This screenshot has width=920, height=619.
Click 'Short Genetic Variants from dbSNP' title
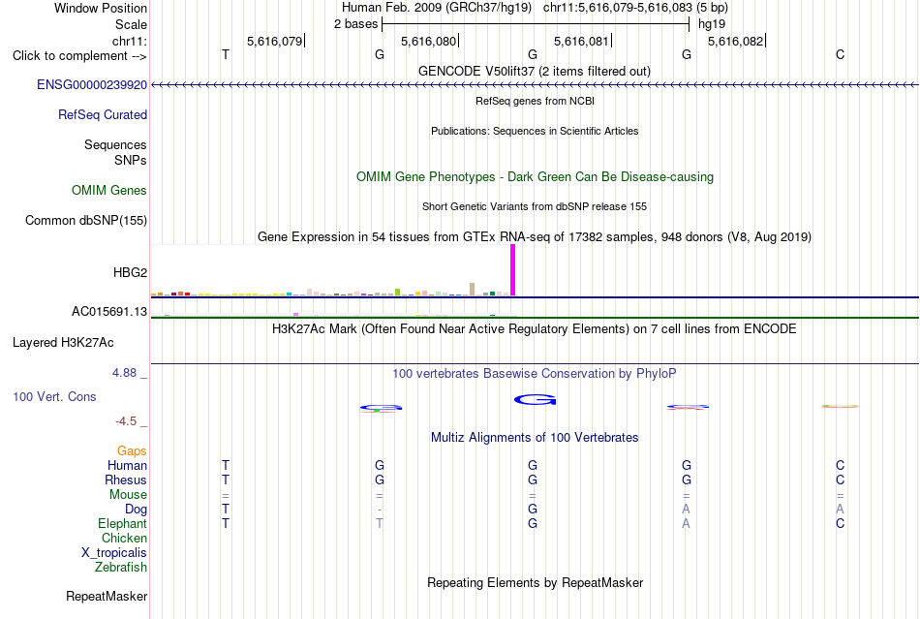point(535,206)
